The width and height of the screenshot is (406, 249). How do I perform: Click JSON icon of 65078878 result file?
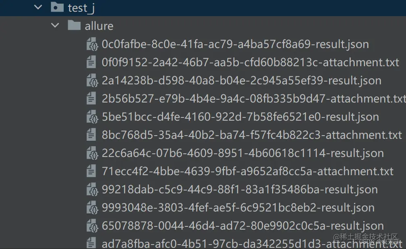pos(92,226)
